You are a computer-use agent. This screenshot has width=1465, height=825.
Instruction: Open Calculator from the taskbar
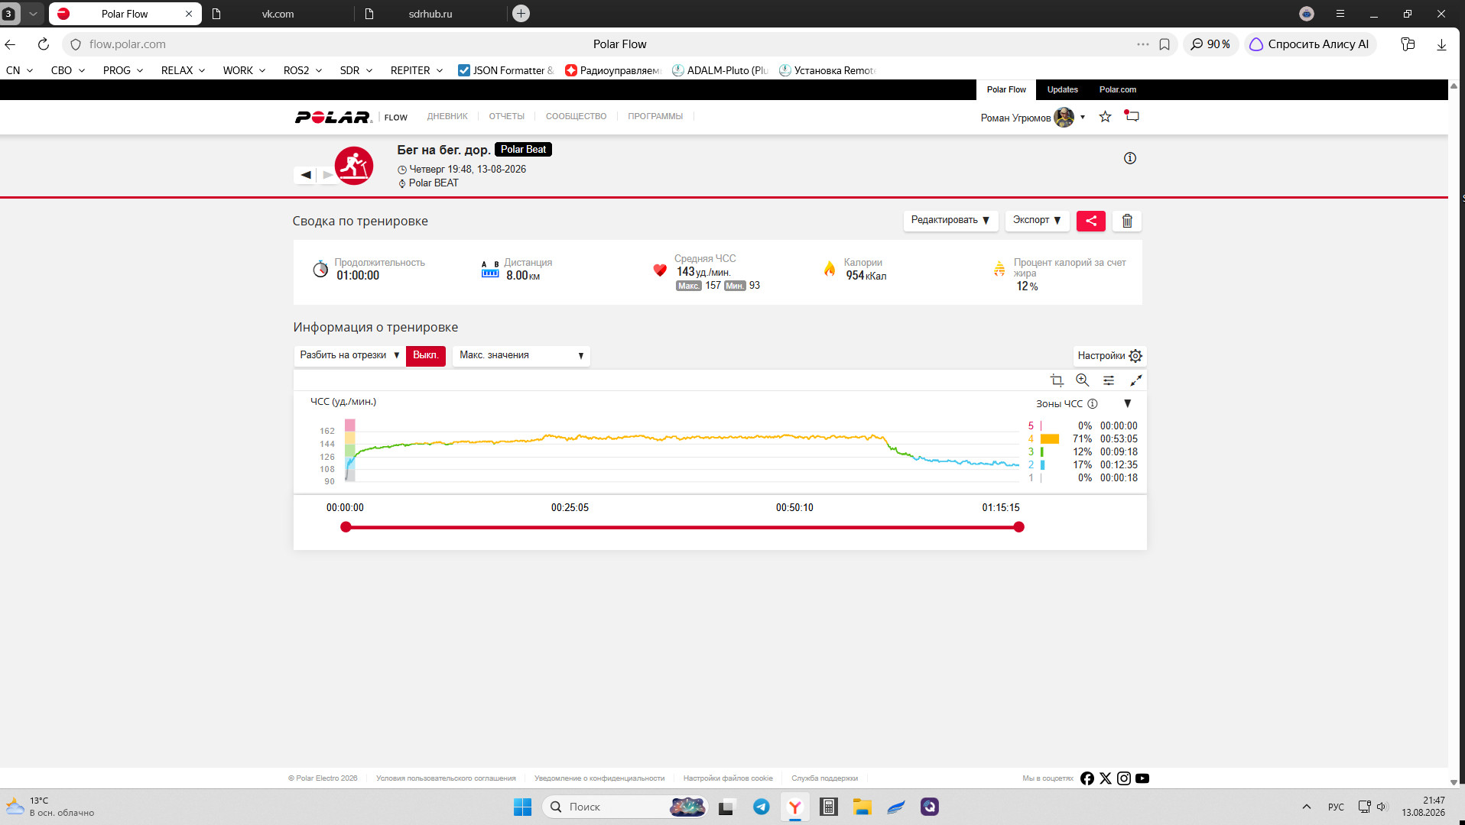pyautogui.click(x=829, y=807)
